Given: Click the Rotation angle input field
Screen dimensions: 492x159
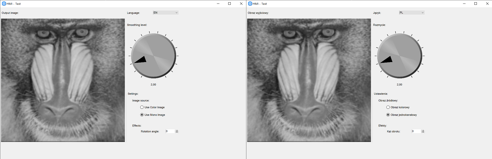Looking at the screenshot, I should click(x=170, y=131).
